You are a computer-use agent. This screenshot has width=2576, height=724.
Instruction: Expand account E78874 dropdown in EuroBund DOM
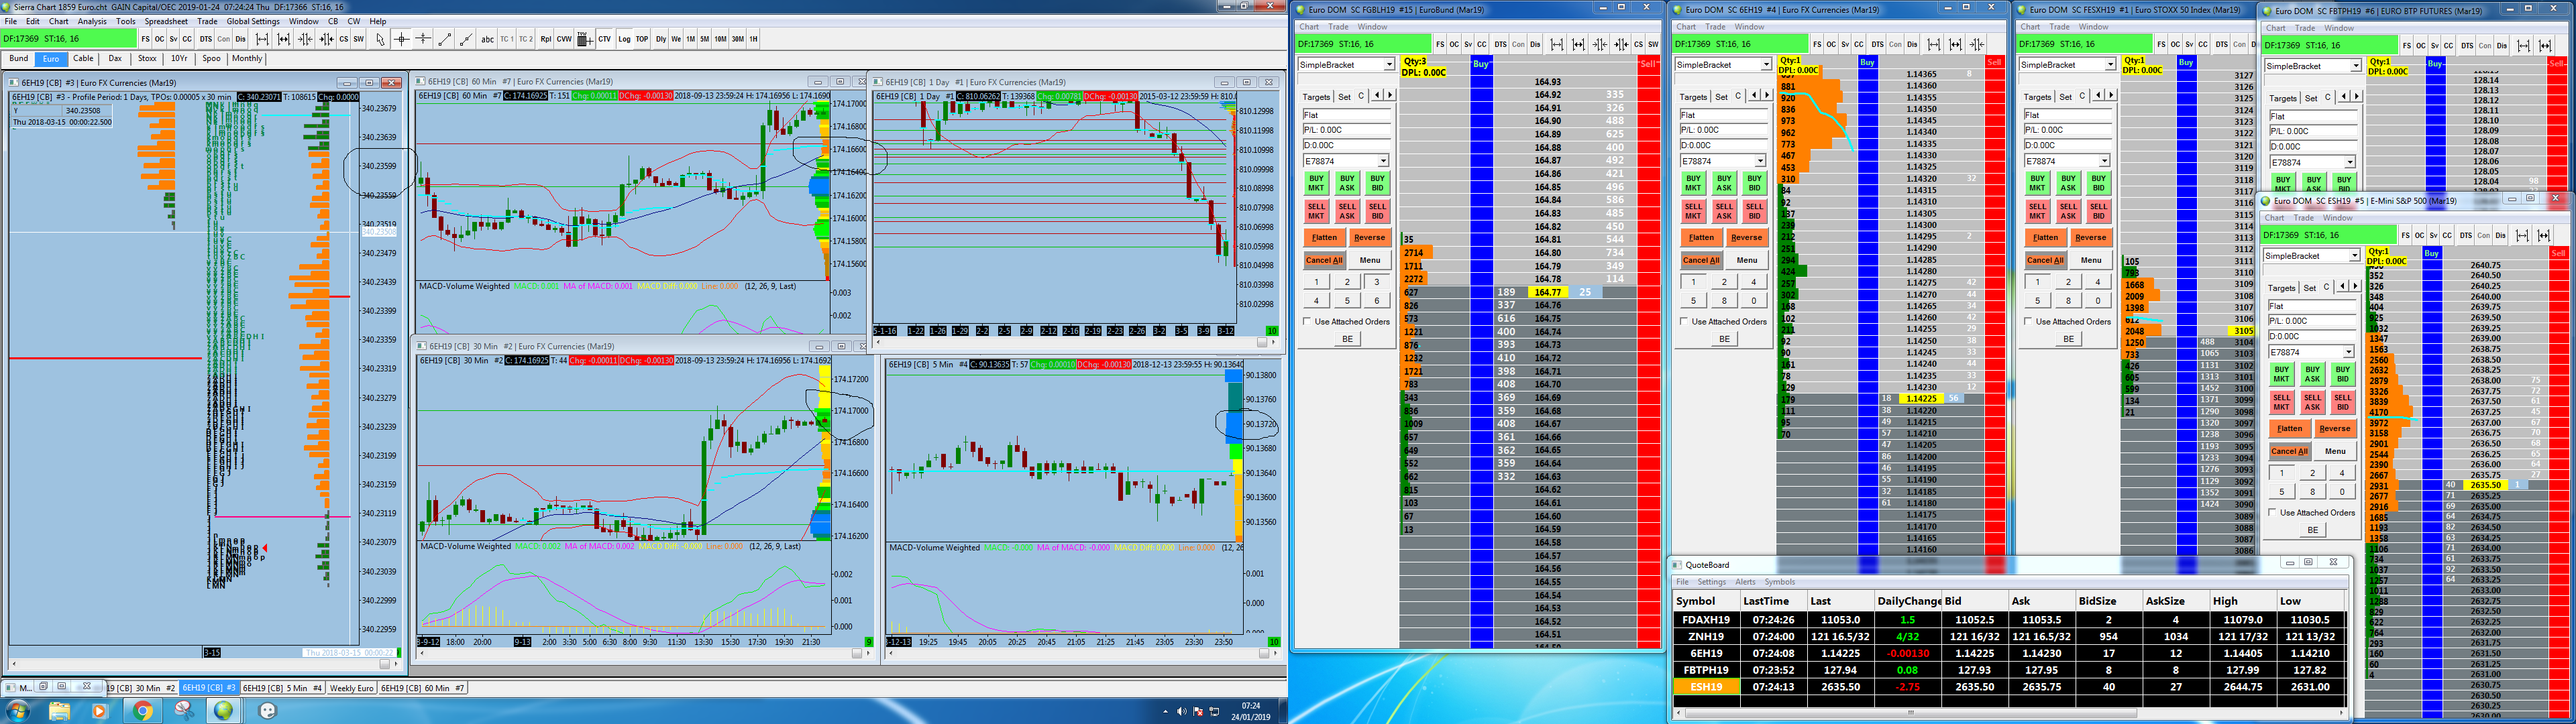click(1383, 161)
